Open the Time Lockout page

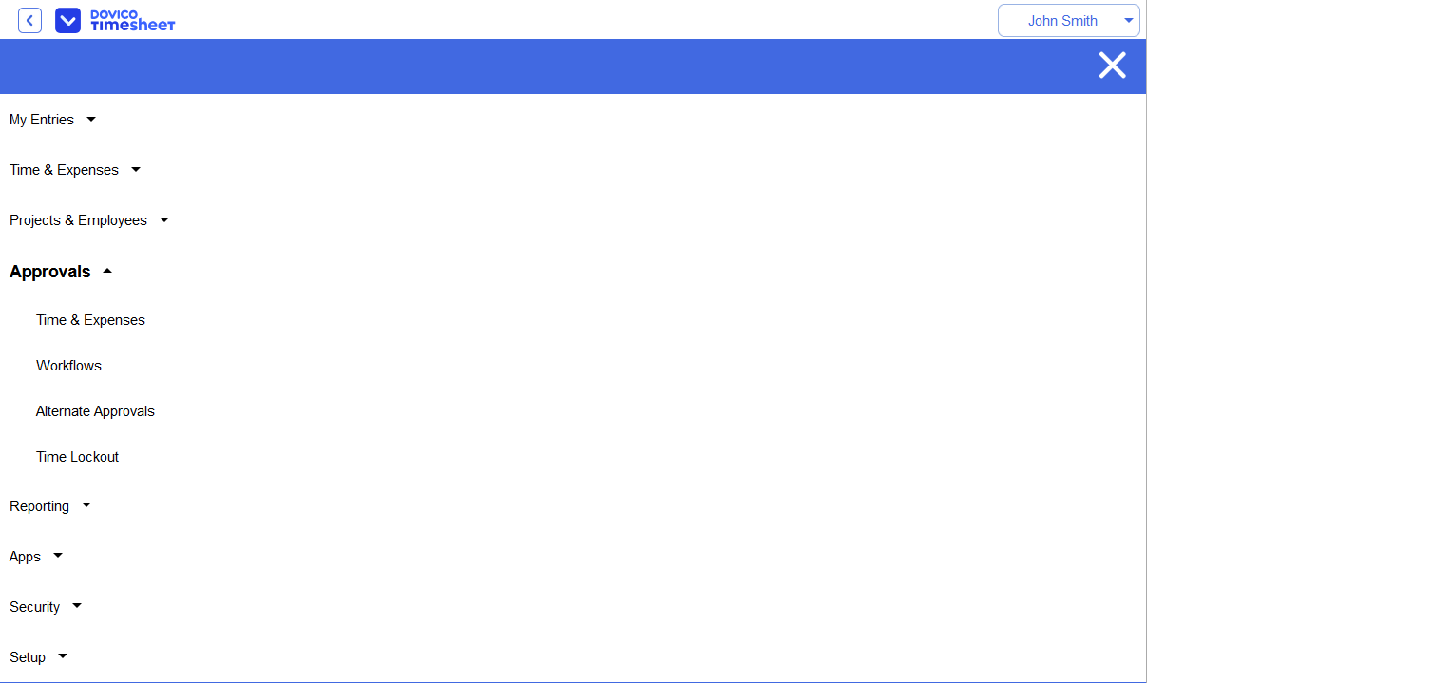click(x=77, y=457)
